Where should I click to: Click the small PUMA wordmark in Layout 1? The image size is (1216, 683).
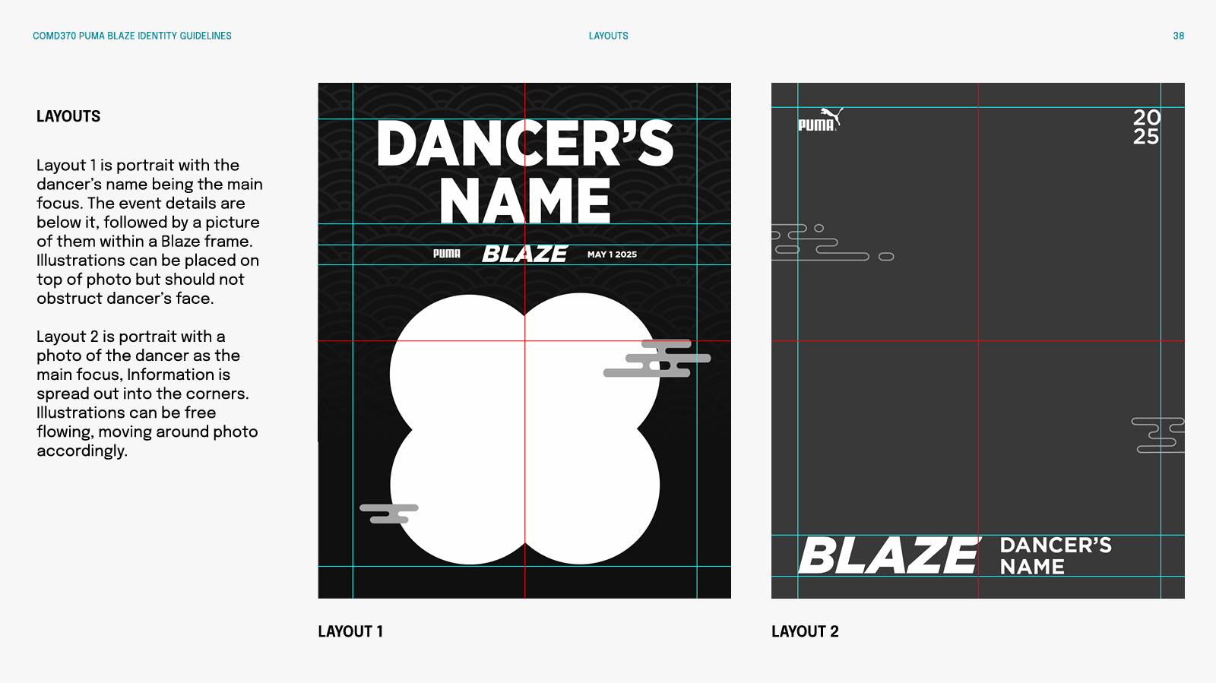446,254
